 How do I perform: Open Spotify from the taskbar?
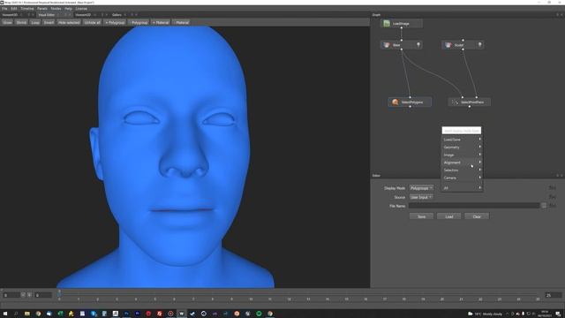(x=259, y=314)
